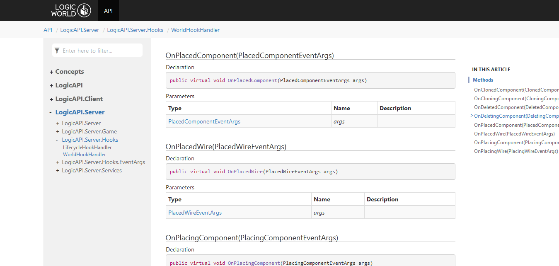The image size is (559, 266).
Task: Click the OnPlacedWire declaration code block
Action: pyautogui.click(x=310, y=172)
